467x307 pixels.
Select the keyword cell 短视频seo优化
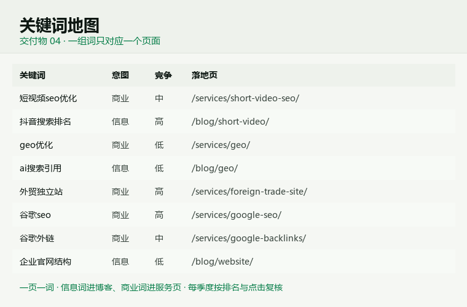tap(49, 98)
